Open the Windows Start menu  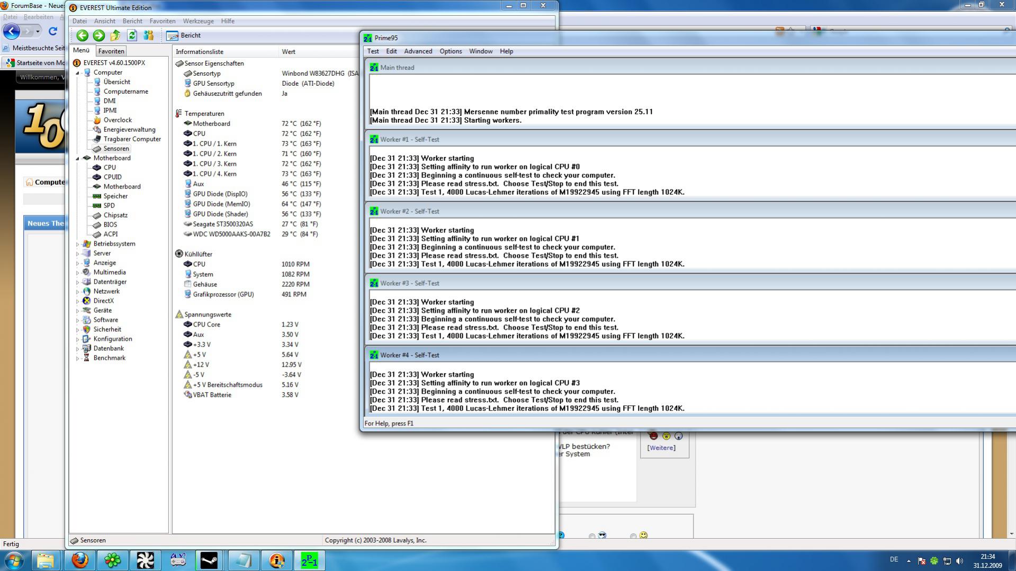(14, 560)
